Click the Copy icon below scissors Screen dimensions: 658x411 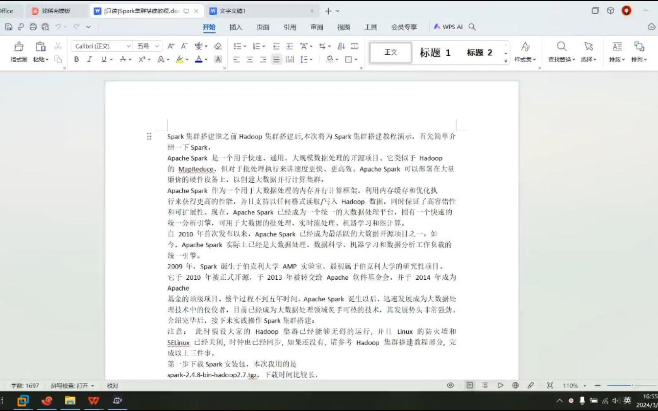point(58,59)
